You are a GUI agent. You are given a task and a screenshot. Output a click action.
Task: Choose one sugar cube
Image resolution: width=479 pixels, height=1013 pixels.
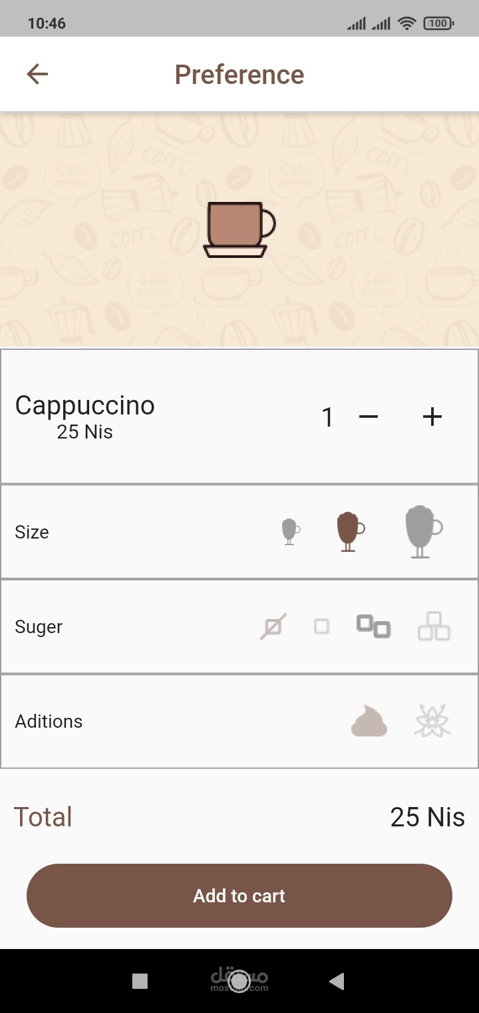[x=322, y=626]
